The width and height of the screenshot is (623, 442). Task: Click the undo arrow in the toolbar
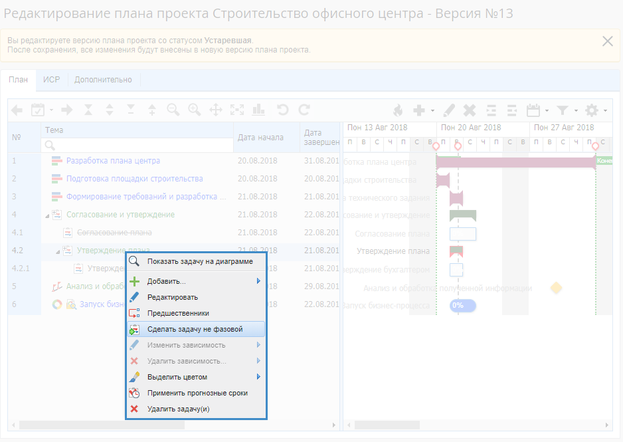(282, 110)
